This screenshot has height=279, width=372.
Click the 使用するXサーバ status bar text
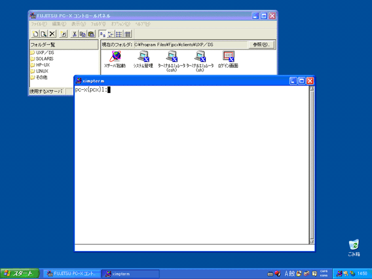pyautogui.click(x=46, y=91)
